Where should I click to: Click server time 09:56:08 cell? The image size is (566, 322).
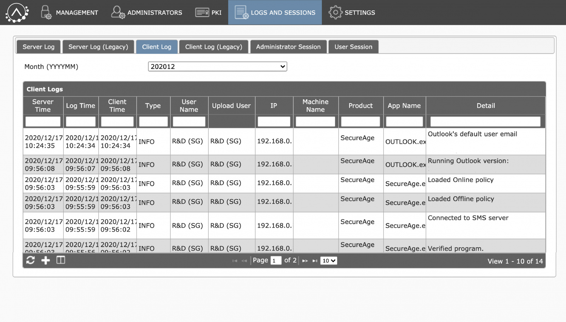pos(43,164)
